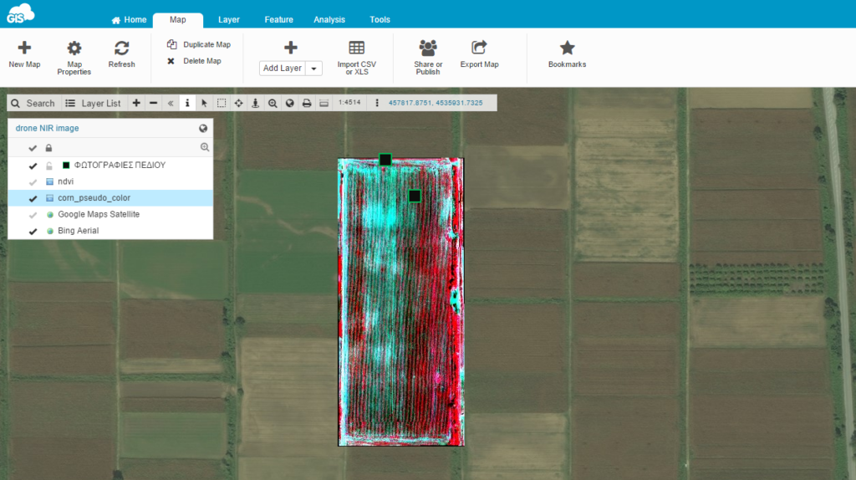Image resolution: width=856 pixels, height=480 pixels.
Task: Switch to the Layer tab
Action: coord(229,20)
